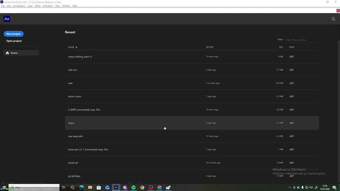
Task: Launch Copilot from the taskbar
Action: click(73, 188)
